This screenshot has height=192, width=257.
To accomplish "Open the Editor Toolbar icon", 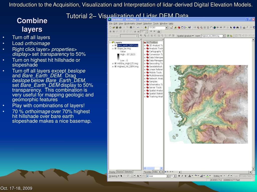I will pos(172,27).
